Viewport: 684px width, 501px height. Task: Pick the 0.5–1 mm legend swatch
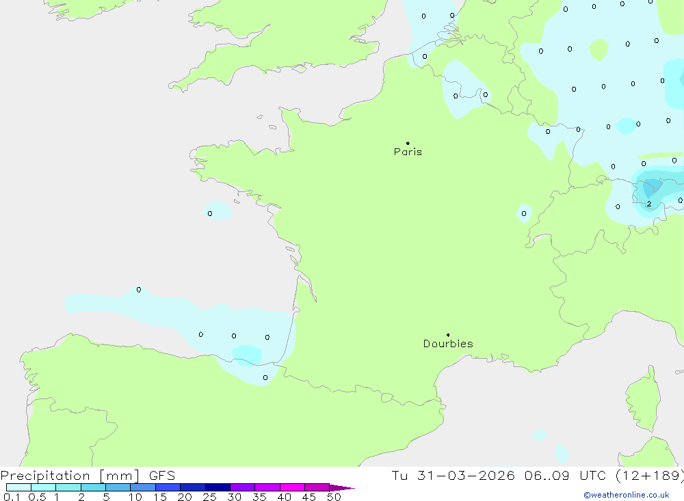click(x=44, y=487)
